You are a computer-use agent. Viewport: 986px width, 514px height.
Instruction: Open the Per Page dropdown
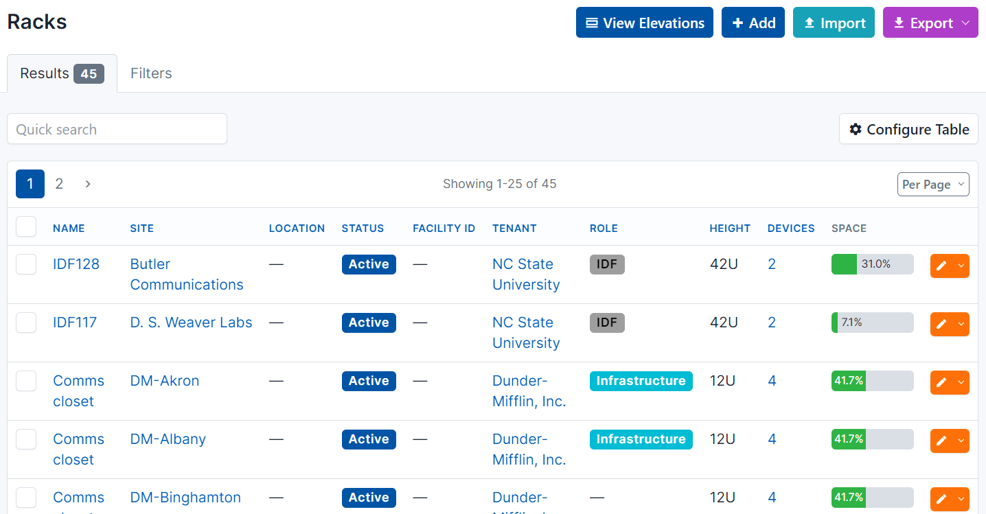point(932,184)
